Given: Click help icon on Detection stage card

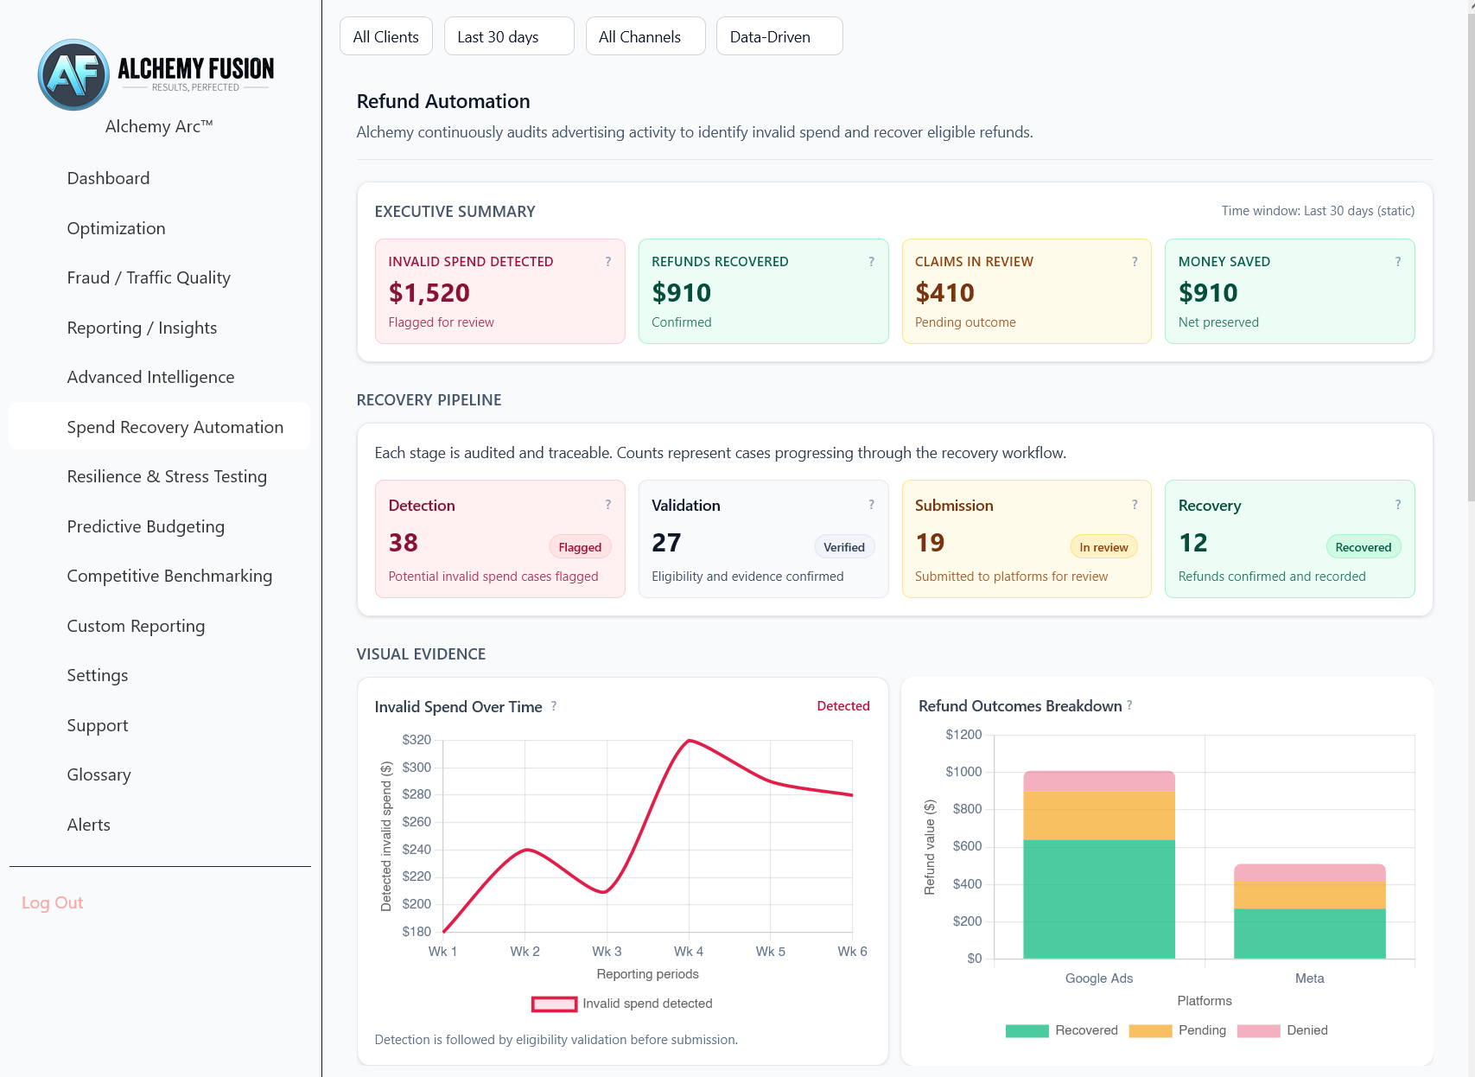Looking at the screenshot, I should (608, 505).
